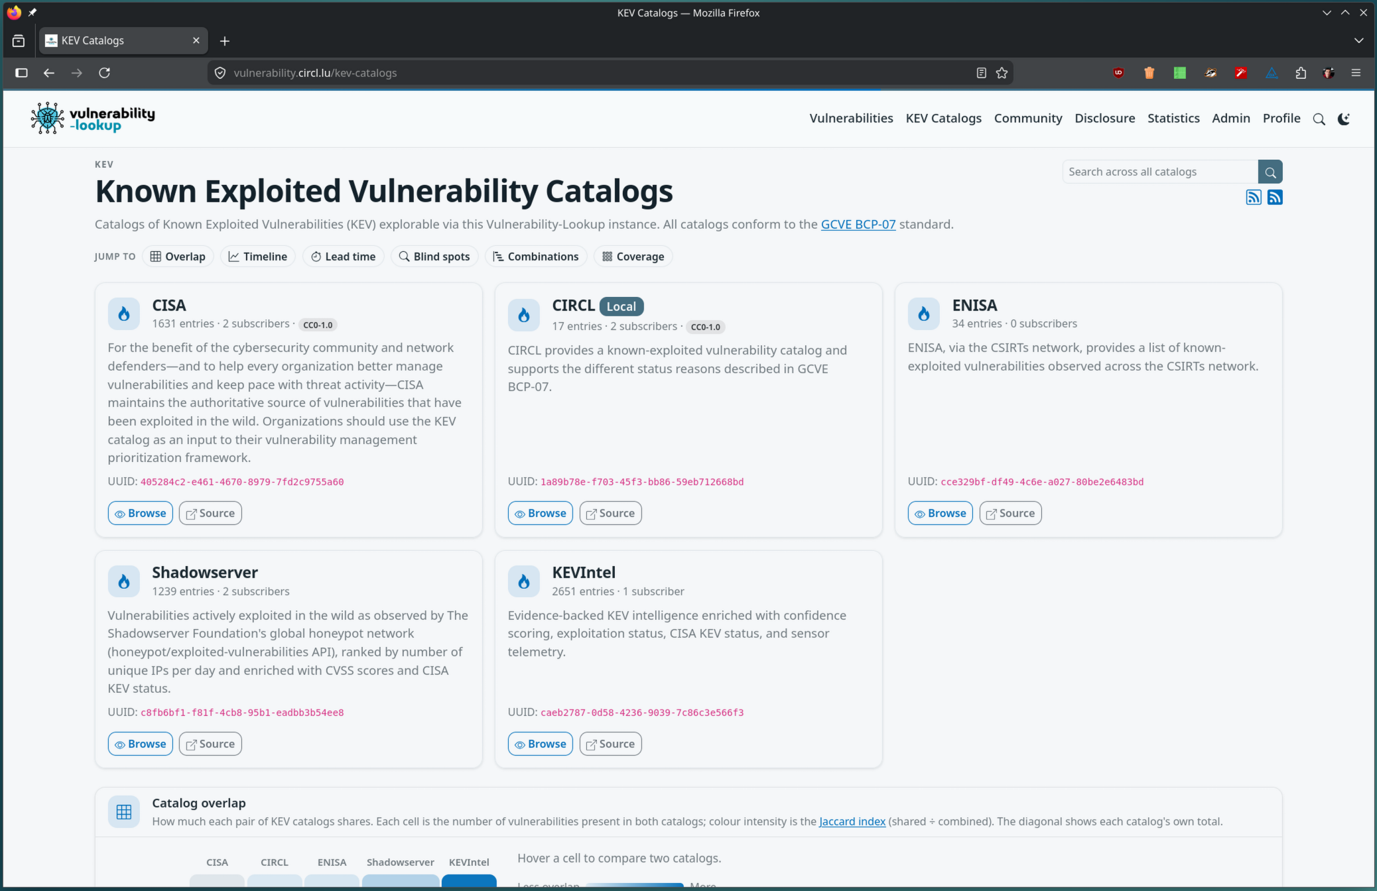
Task: Click the vulnerability-lookup logo
Action: (x=93, y=118)
